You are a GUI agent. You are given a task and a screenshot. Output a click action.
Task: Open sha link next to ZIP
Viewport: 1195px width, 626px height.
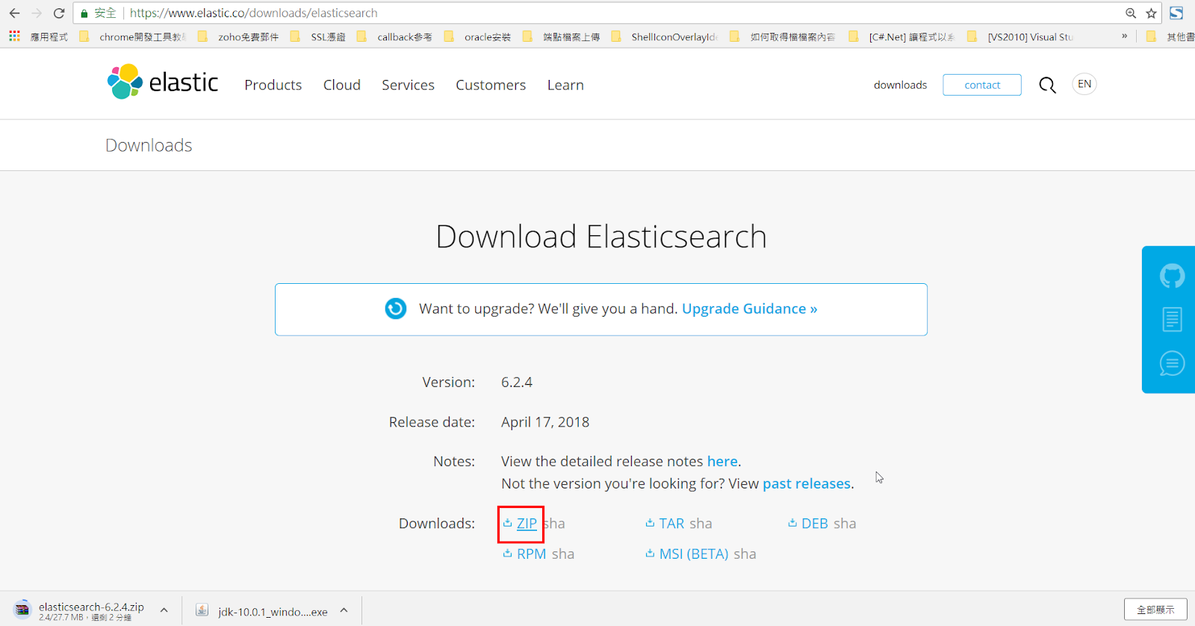(x=554, y=524)
